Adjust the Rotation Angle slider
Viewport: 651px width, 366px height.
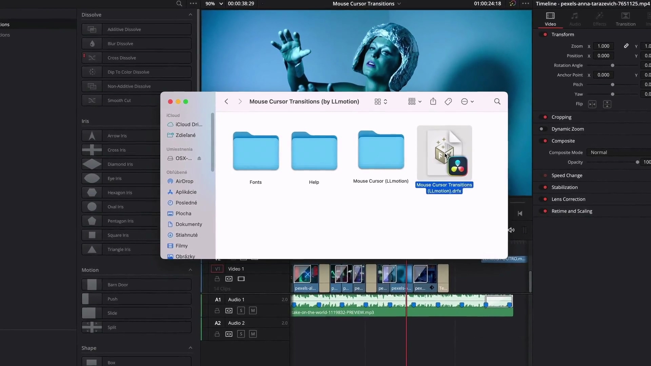point(612,65)
